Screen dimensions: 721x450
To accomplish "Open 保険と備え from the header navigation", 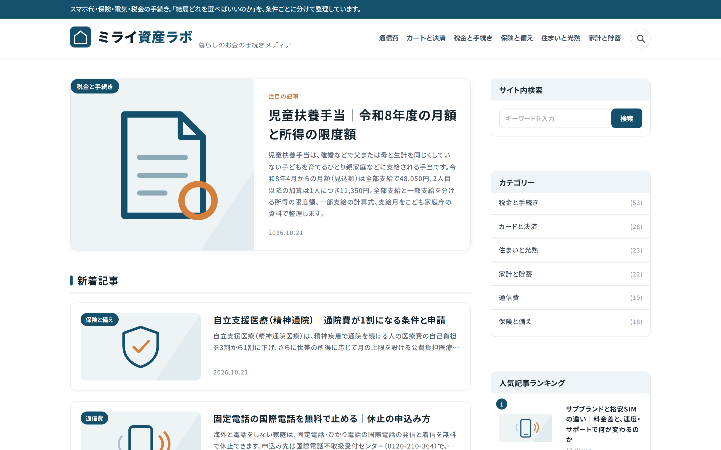I will pyautogui.click(x=517, y=38).
